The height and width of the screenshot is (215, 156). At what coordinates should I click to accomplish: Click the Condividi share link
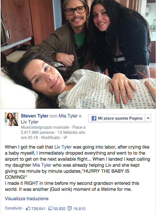coord(13,208)
